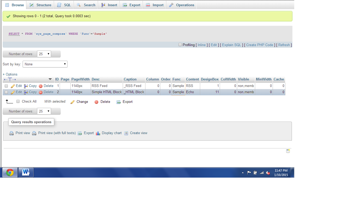Sort by the Caption column header
The height and width of the screenshot is (200, 356).
point(130,79)
